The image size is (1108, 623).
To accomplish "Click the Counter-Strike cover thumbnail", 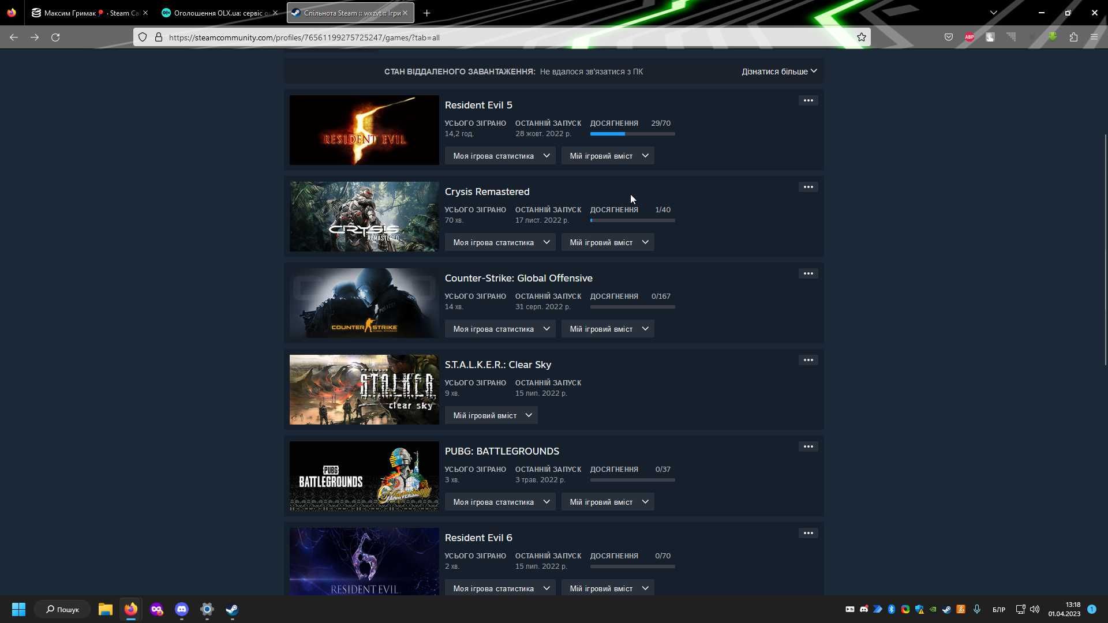I will pyautogui.click(x=364, y=303).
